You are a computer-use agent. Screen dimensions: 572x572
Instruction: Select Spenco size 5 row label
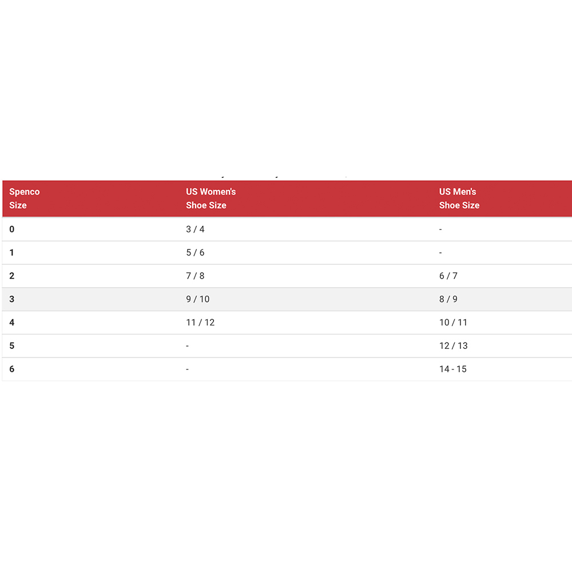pos(11,346)
